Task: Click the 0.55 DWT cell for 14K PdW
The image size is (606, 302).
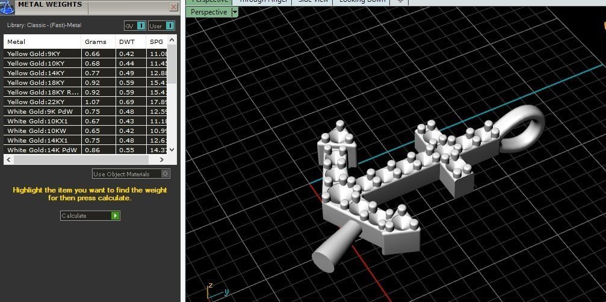Action: (131, 150)
